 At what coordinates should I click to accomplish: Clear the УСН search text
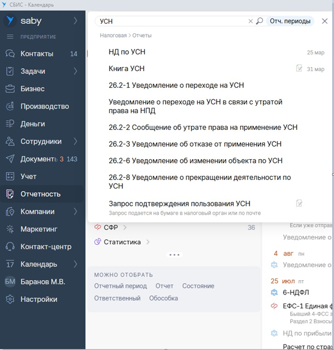pos(250,21)
